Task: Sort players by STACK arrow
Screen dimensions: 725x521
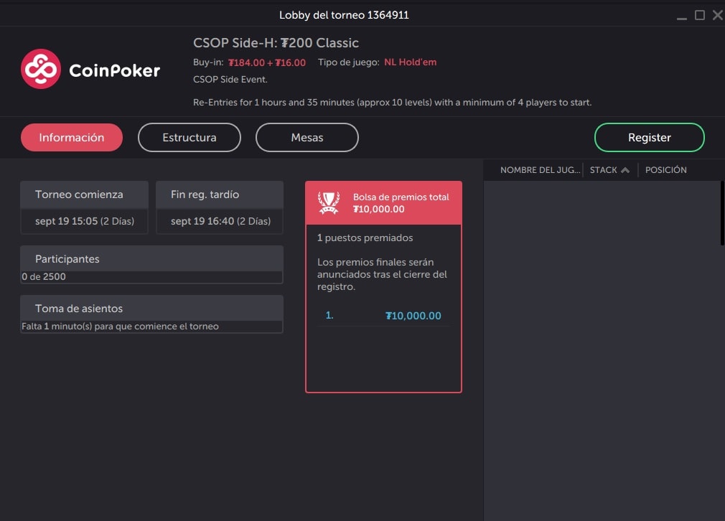Action: 625,170
